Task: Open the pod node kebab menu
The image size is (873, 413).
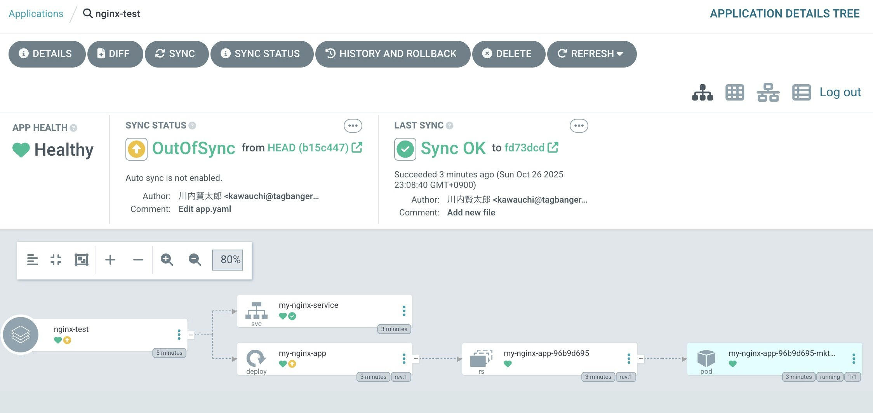Action: pos(854,359)
